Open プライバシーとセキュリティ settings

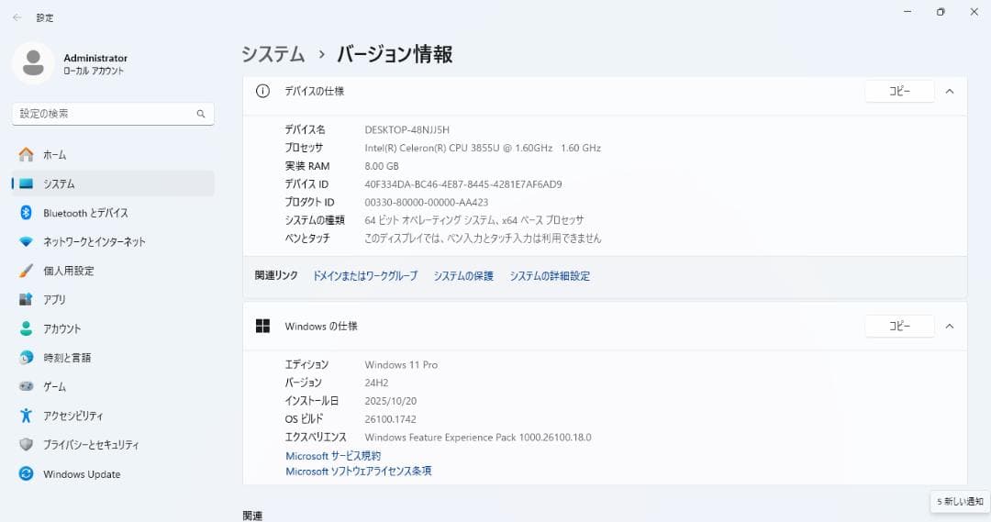113,444
